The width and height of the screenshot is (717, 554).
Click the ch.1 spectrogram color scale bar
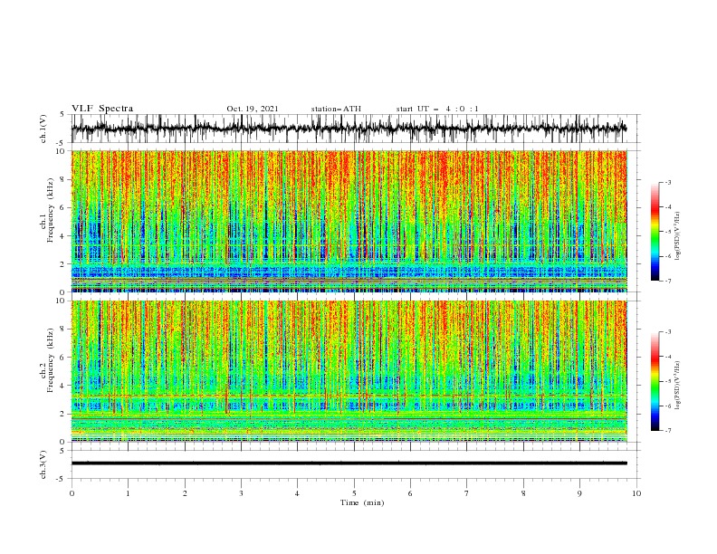[655, 232]
